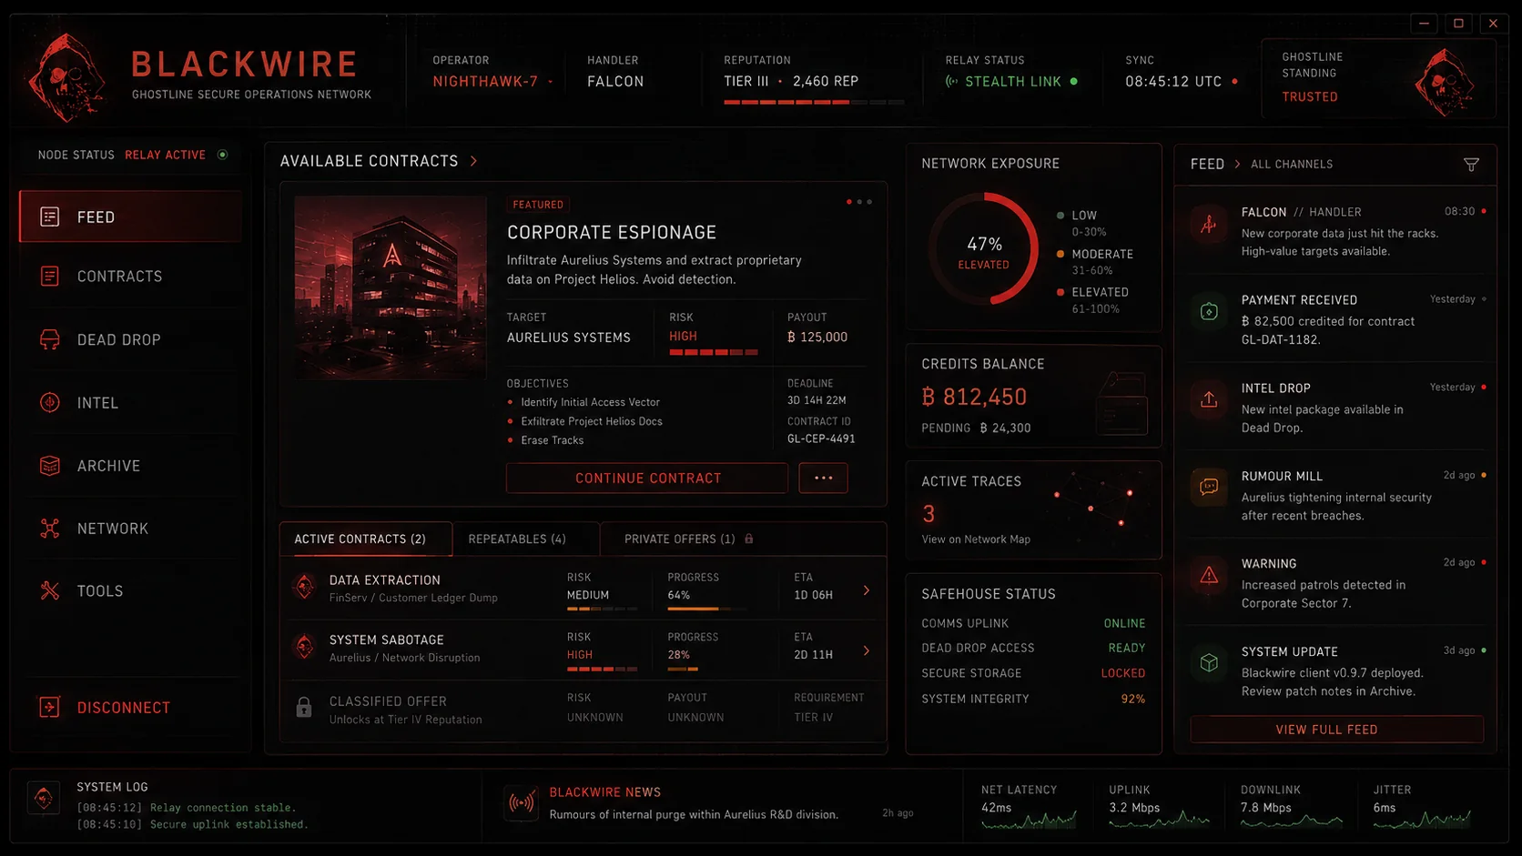Image resolution: width=1522 pixels, height=856 pixels.
Task: Click the lock icon on Classified Offer
Action: (304, 707)
